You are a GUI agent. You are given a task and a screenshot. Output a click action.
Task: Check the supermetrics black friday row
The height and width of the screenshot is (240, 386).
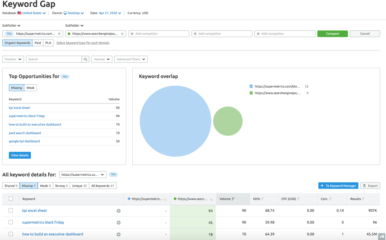pos(11,222)
